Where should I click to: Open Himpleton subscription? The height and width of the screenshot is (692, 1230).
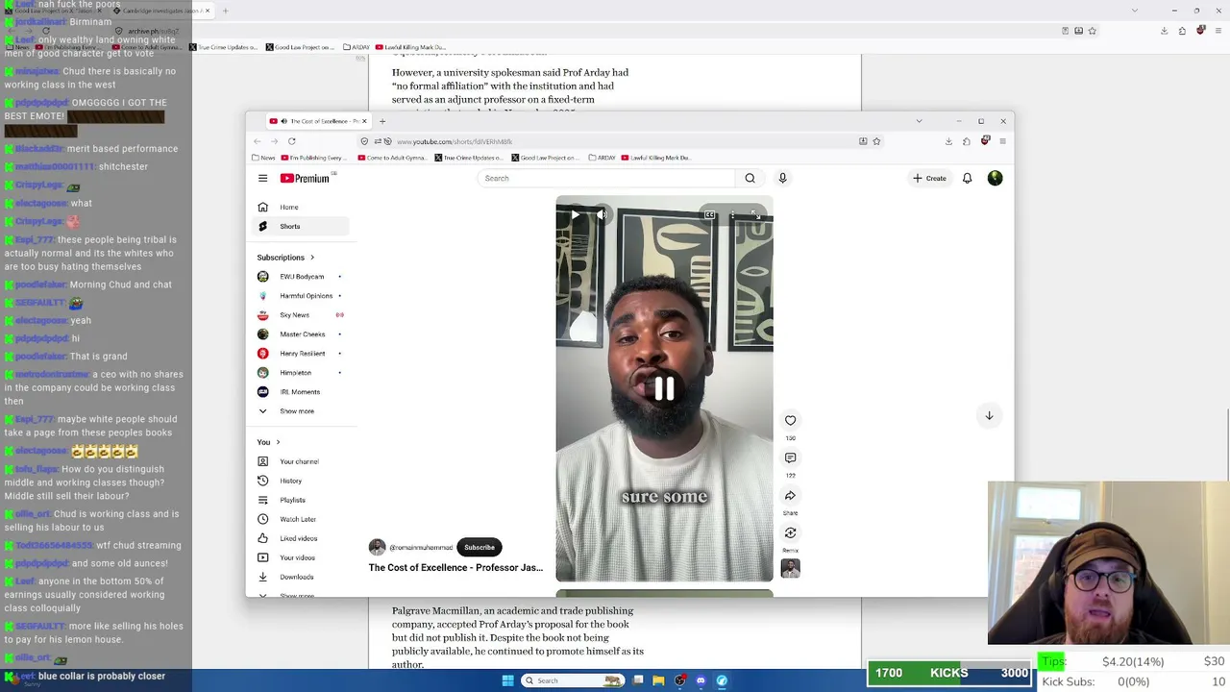[300, 373]
